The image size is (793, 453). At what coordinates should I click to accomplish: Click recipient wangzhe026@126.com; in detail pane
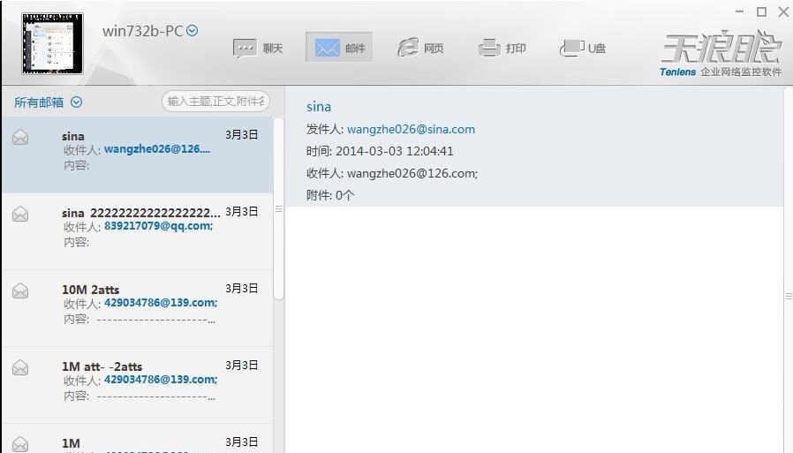[412, 173]
